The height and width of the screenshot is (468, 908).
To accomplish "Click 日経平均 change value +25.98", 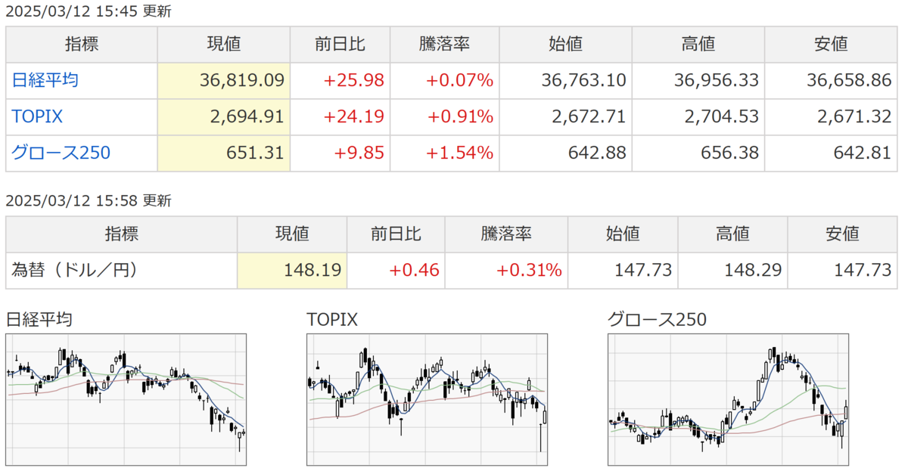I will tap(354, 80).
